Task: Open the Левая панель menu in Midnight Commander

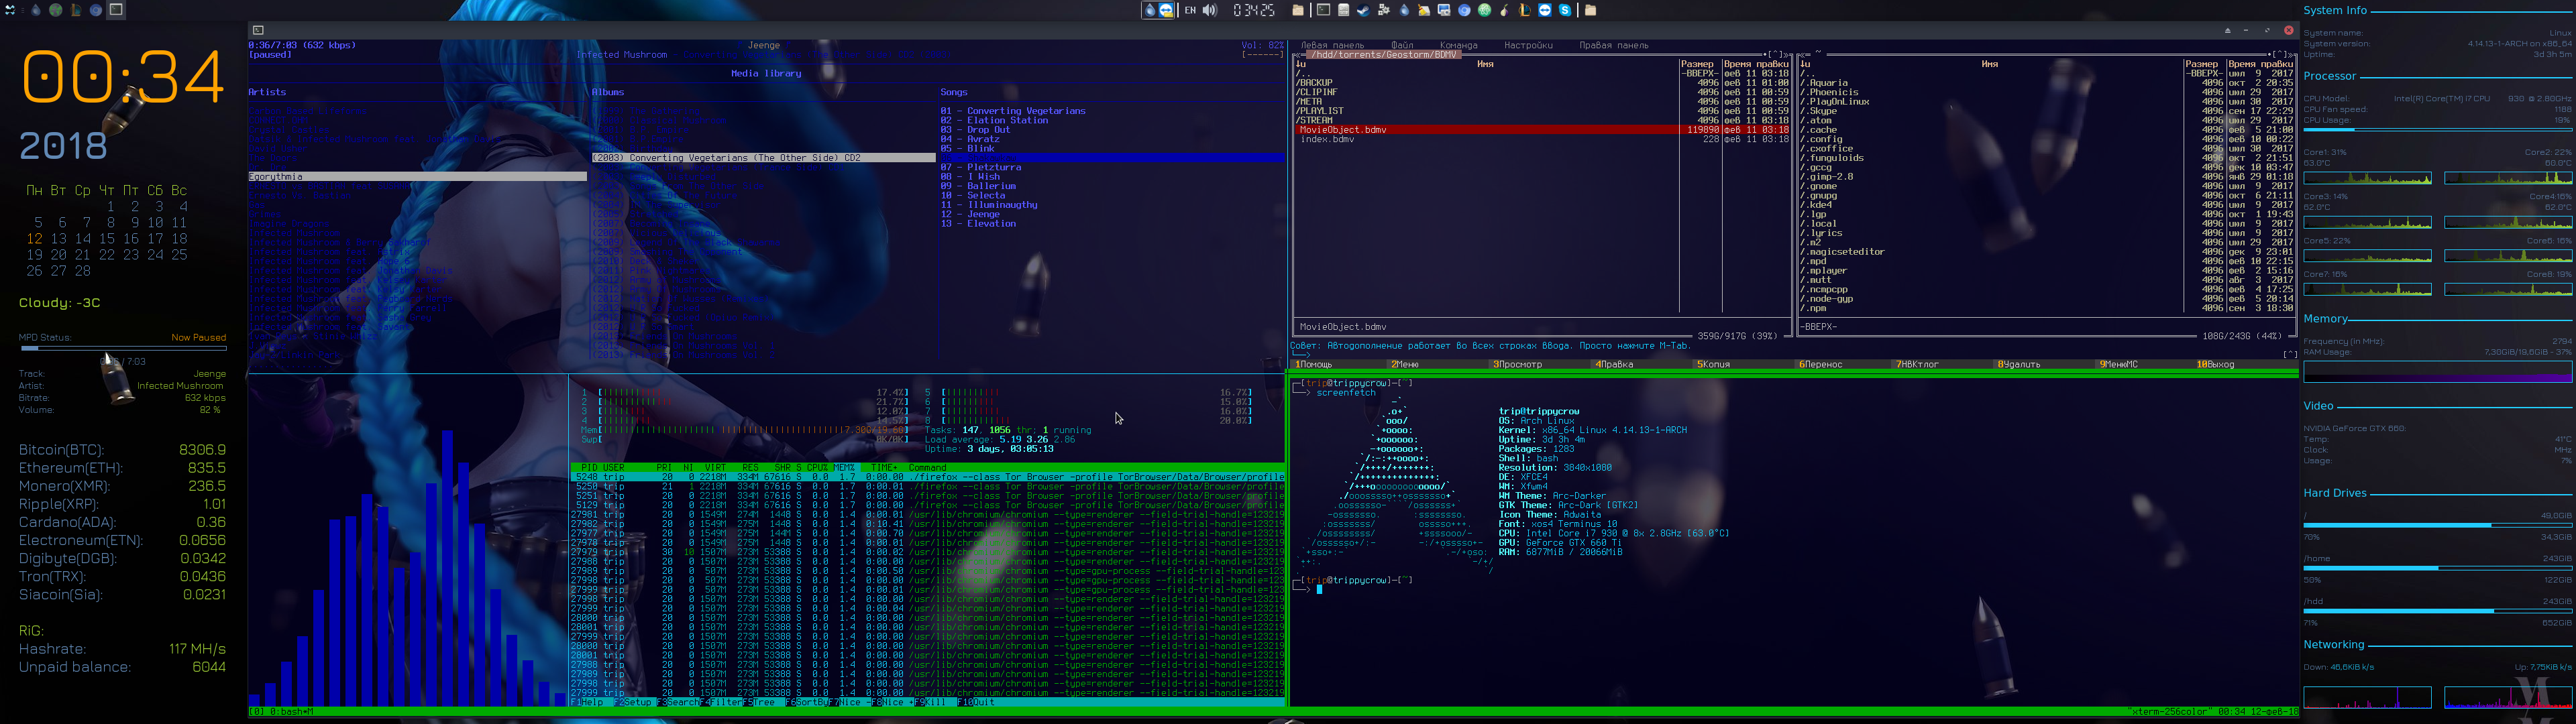Action: coord(1333,45)
